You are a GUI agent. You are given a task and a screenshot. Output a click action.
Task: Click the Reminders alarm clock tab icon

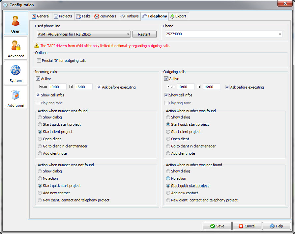97,16
